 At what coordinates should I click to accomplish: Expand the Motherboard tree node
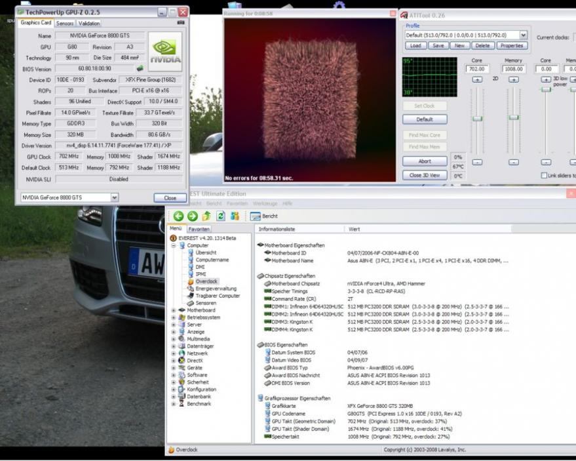click(x=174, y=310)
